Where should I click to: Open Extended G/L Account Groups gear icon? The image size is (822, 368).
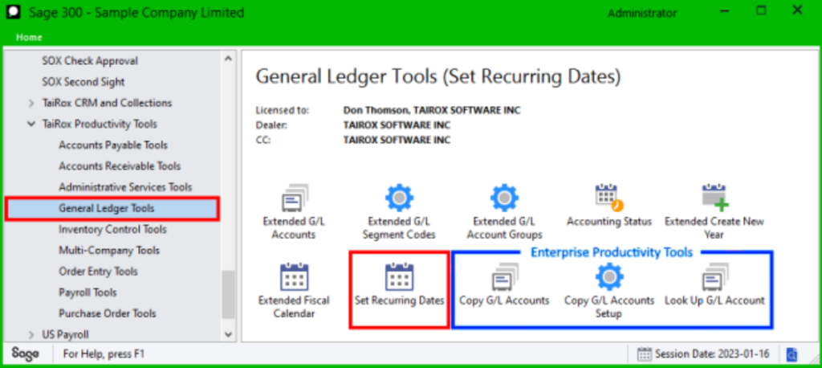coord(504,198)
